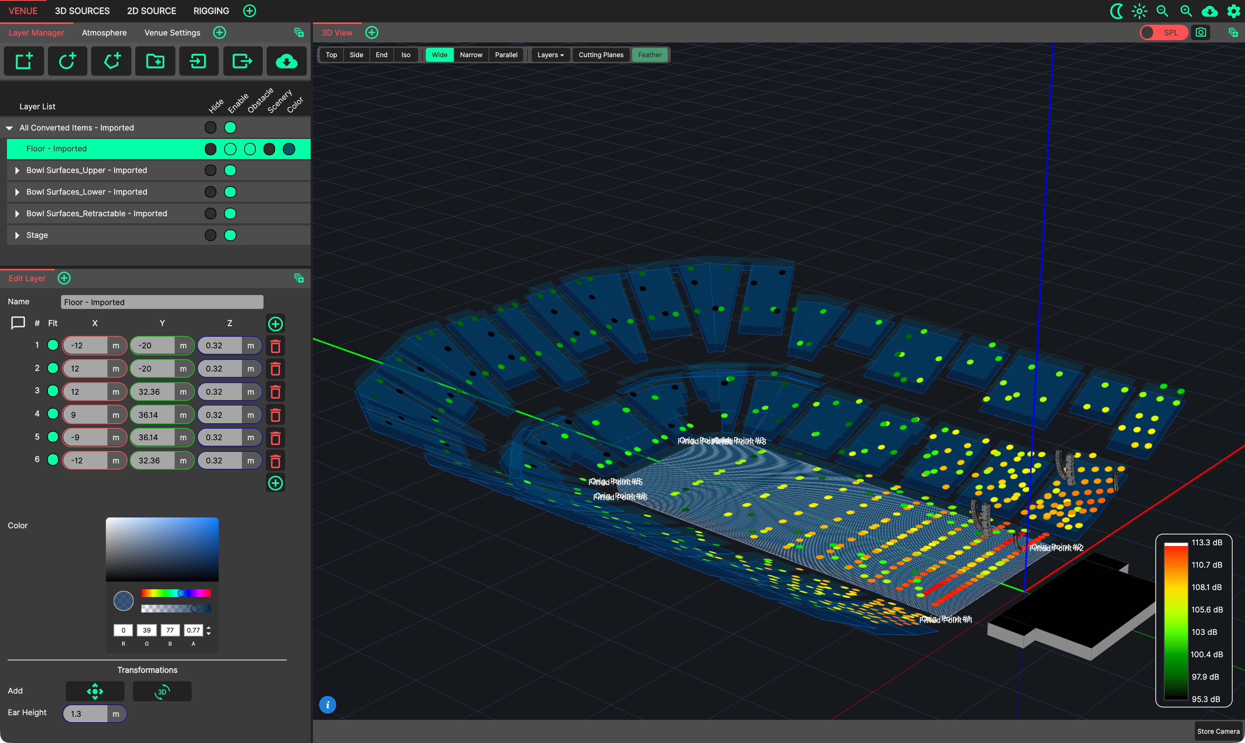Click the zoom in magnifier icon
Screen dimensions: 1245x743
(x=1186, y=11)
